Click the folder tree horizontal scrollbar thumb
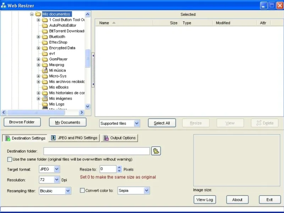The width and height of the screenshot is (284, 213). point(36,112)
